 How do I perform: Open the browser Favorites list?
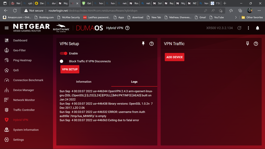coord(231,11)
